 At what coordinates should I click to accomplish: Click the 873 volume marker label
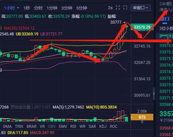tap(142, 117)
